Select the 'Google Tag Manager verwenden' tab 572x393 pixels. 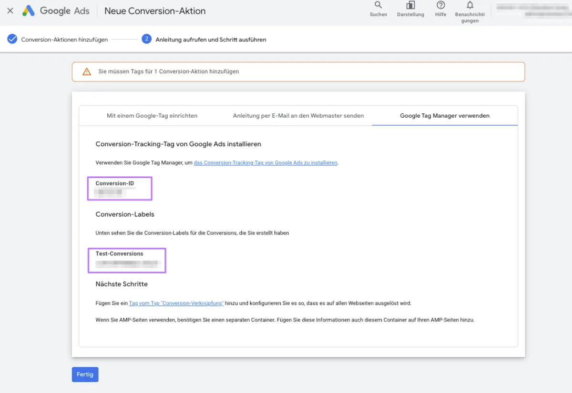point(444,115)
